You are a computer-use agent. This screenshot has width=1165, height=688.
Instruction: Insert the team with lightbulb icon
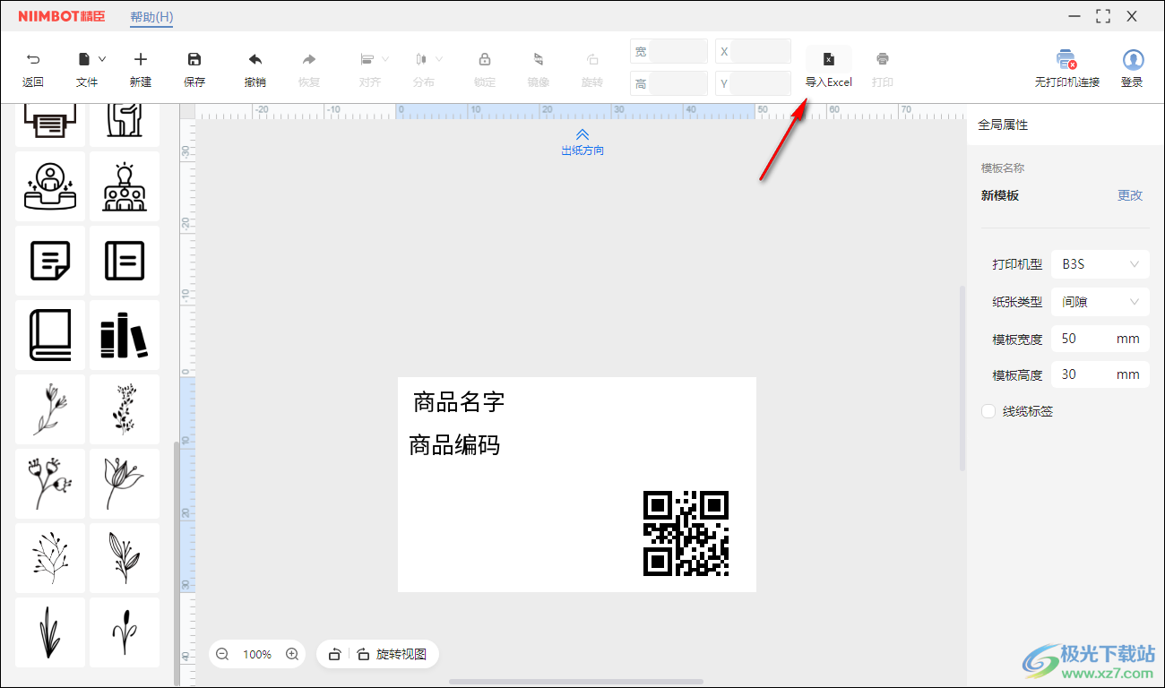(x=125, y=186)
